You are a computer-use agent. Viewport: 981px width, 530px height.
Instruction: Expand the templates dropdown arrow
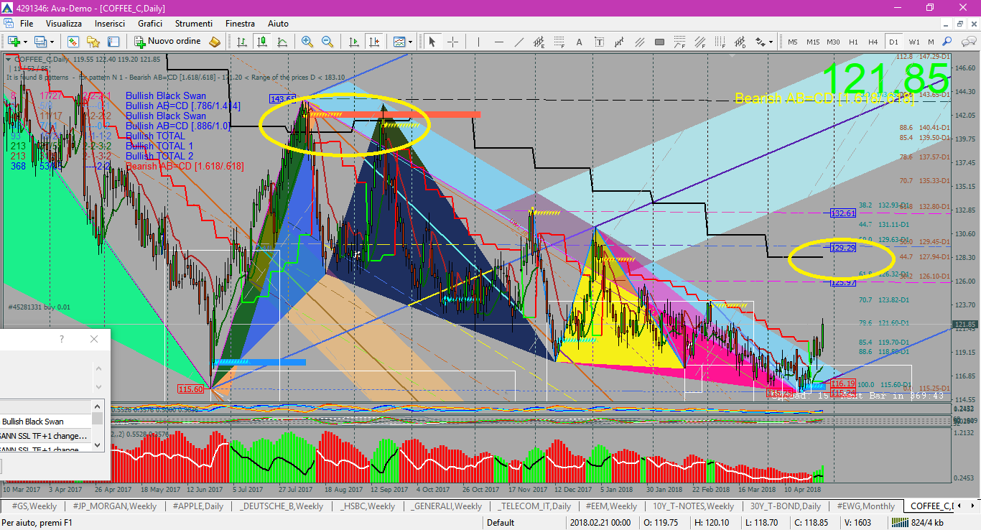tap(410, 42)
